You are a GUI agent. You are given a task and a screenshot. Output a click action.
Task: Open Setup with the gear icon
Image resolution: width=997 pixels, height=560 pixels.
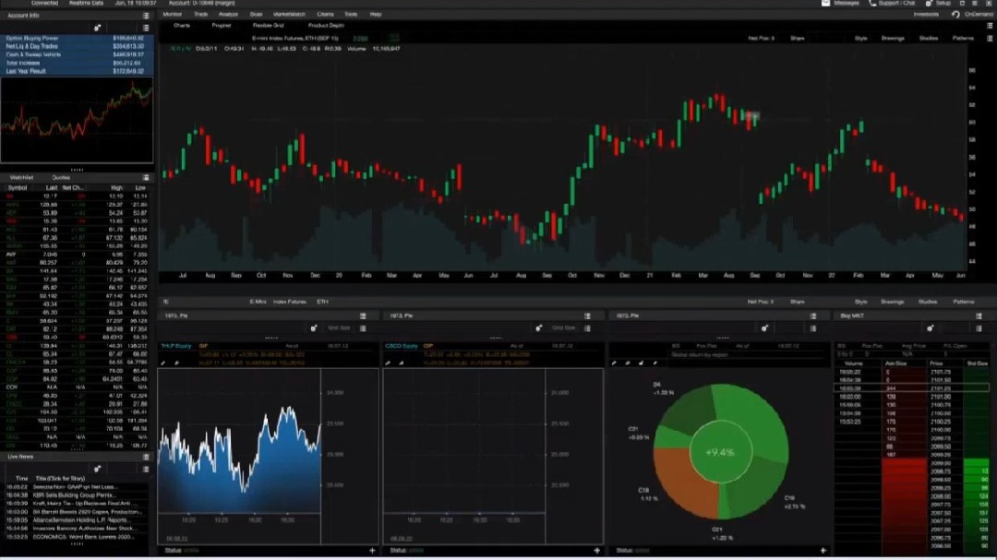click(929, 3)
